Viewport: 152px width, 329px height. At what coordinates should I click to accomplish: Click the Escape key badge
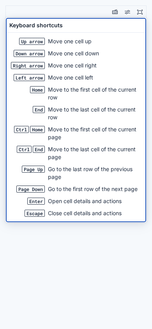click(35, 213)
